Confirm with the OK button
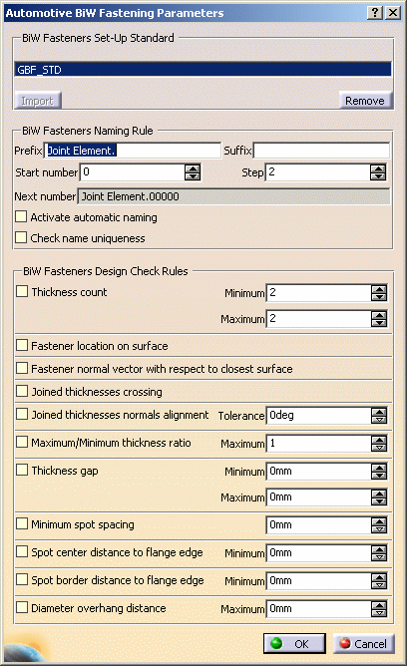Screen dimensions: 407x666 click(294, 643)
